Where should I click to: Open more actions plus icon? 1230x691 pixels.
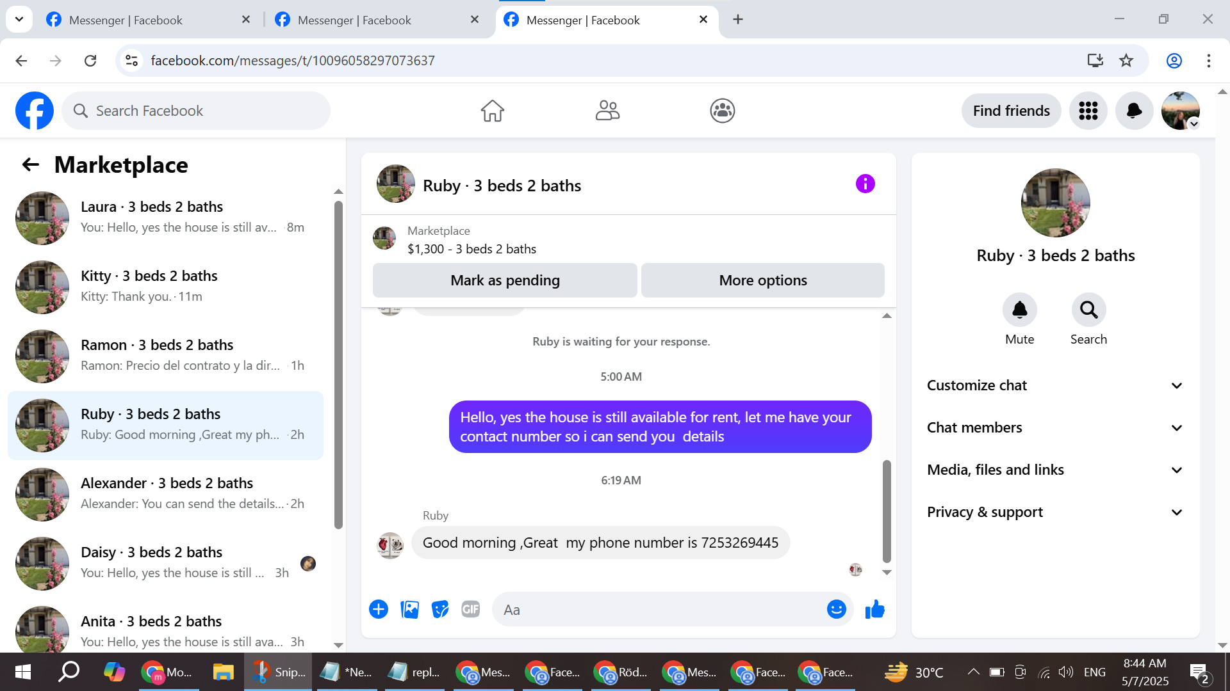point(379,610)
